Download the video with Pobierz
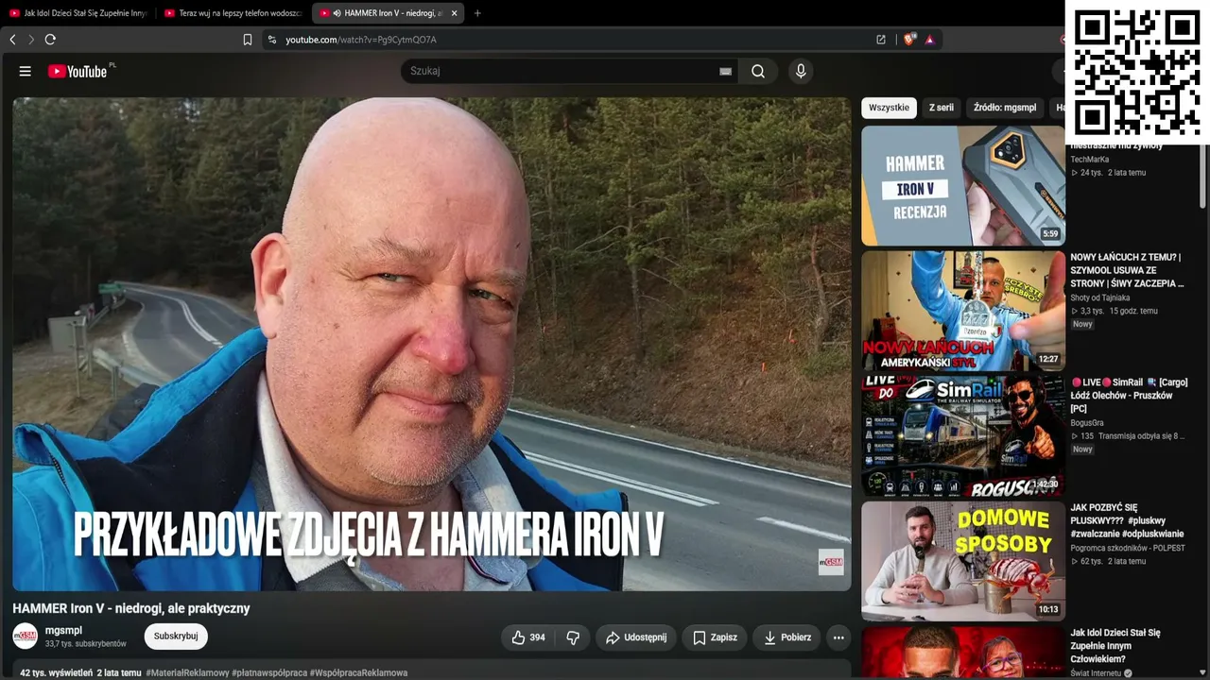 pos(786,637)
